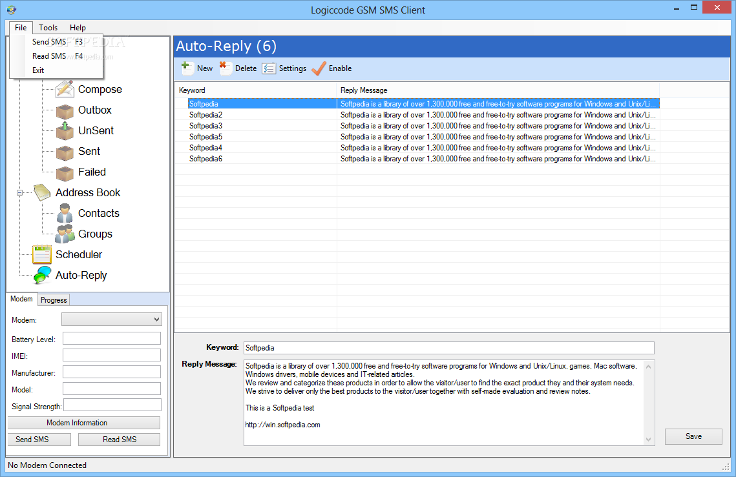Click the Keyword input field

[448, 347]
